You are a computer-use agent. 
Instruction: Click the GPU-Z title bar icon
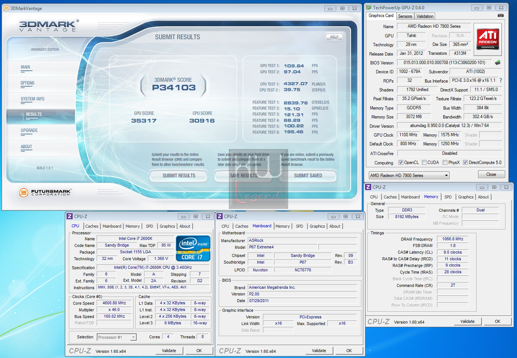point(368,7)
